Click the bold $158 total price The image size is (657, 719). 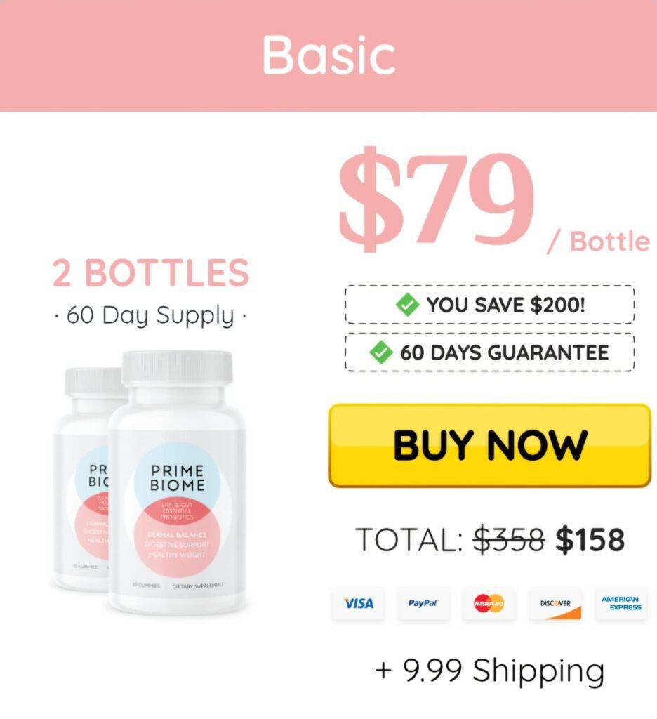[x=590, y=540]
